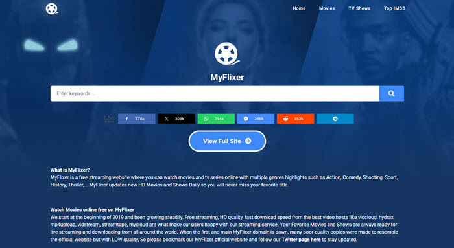454x248 pixels.
Task: Share on WhatsApp (394k)
Action: pos(216,118)
